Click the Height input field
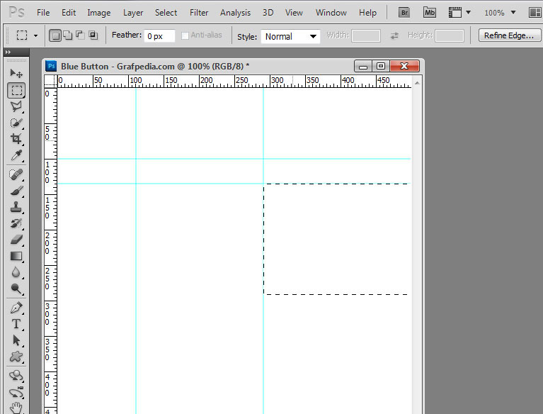Image resolution: width=543 pixels, height=414 pixels. coord(449,35)
